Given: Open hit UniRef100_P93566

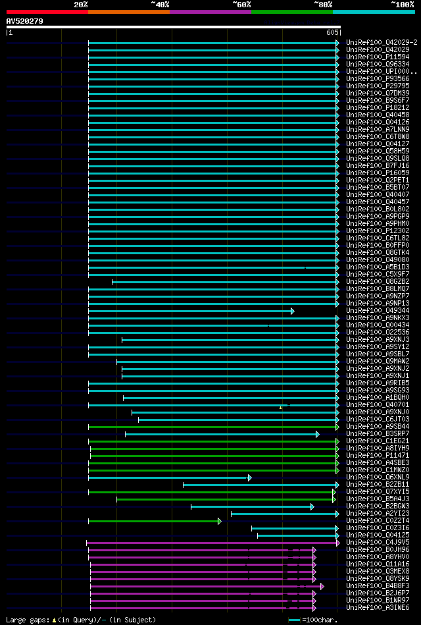Looking at the screenshot, I should (378, 79).
